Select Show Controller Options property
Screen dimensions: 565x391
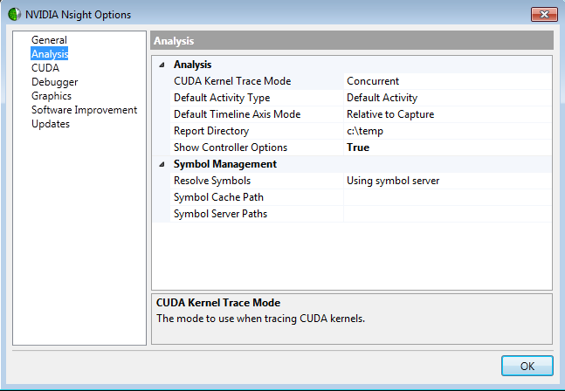coord(257,147)
